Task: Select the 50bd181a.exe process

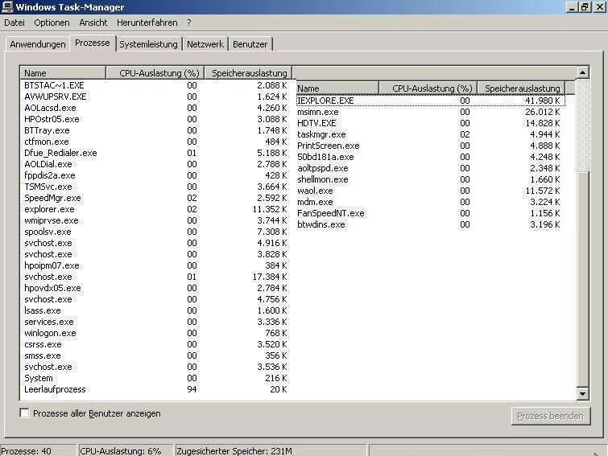Action: click(428, 157)
